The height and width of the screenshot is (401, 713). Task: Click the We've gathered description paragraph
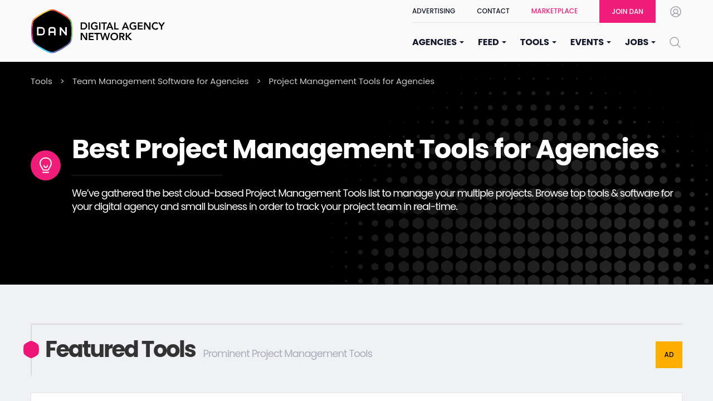click(x=373, y=200)
